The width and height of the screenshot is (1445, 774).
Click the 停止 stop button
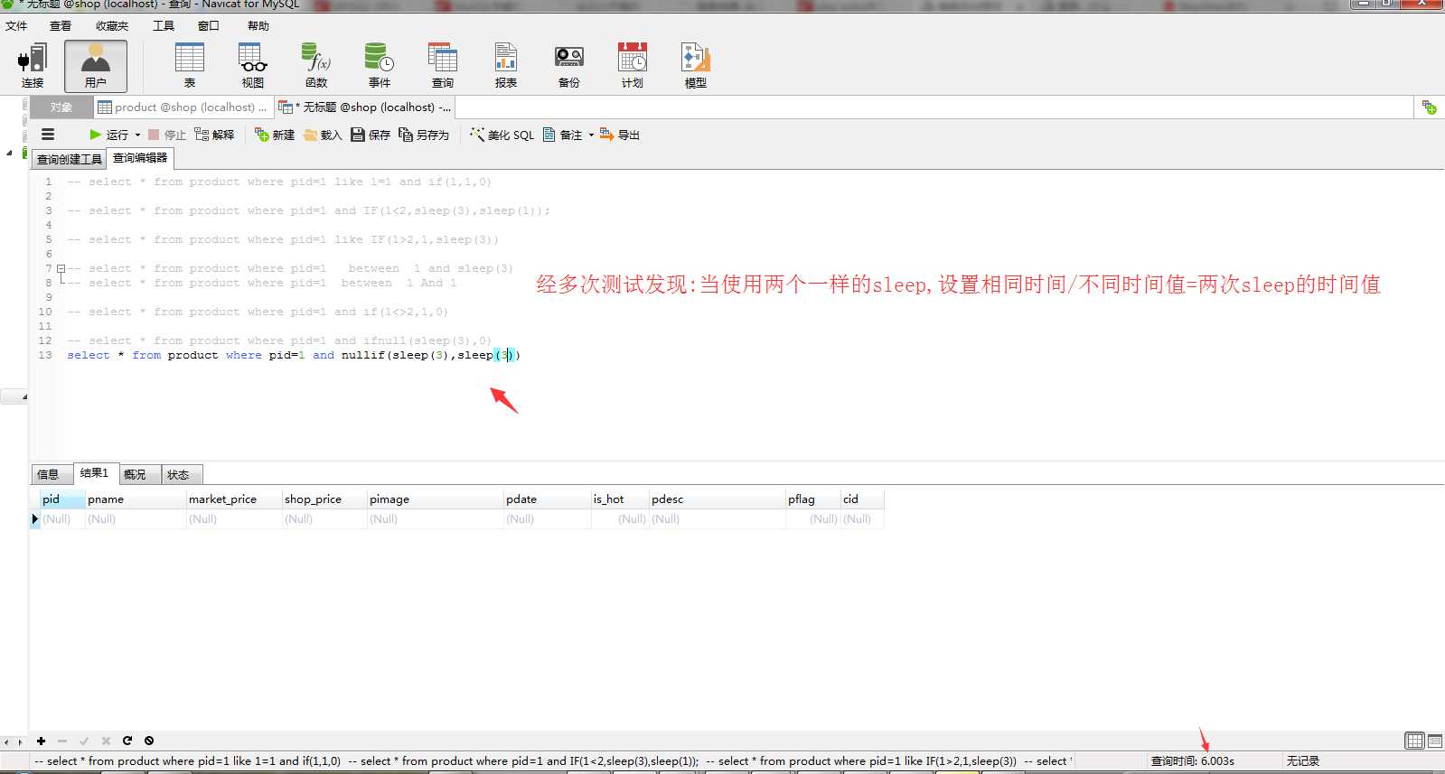[x=167, y=135]
